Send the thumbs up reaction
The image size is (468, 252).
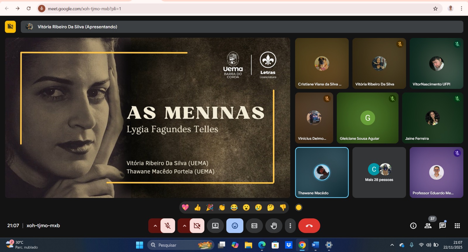(197, 208)
